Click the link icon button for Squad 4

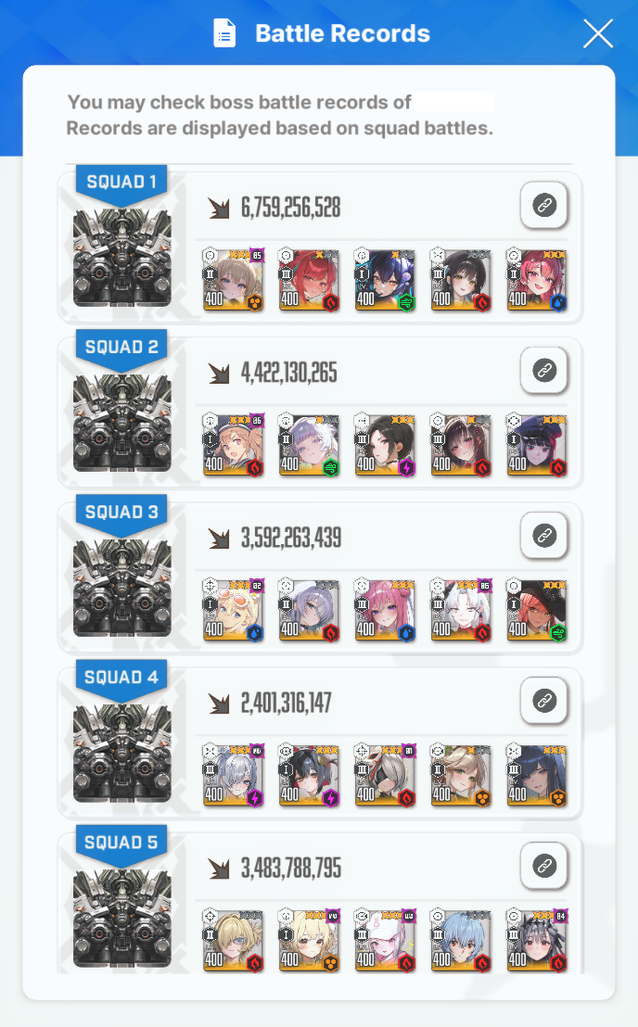[543, 700]
